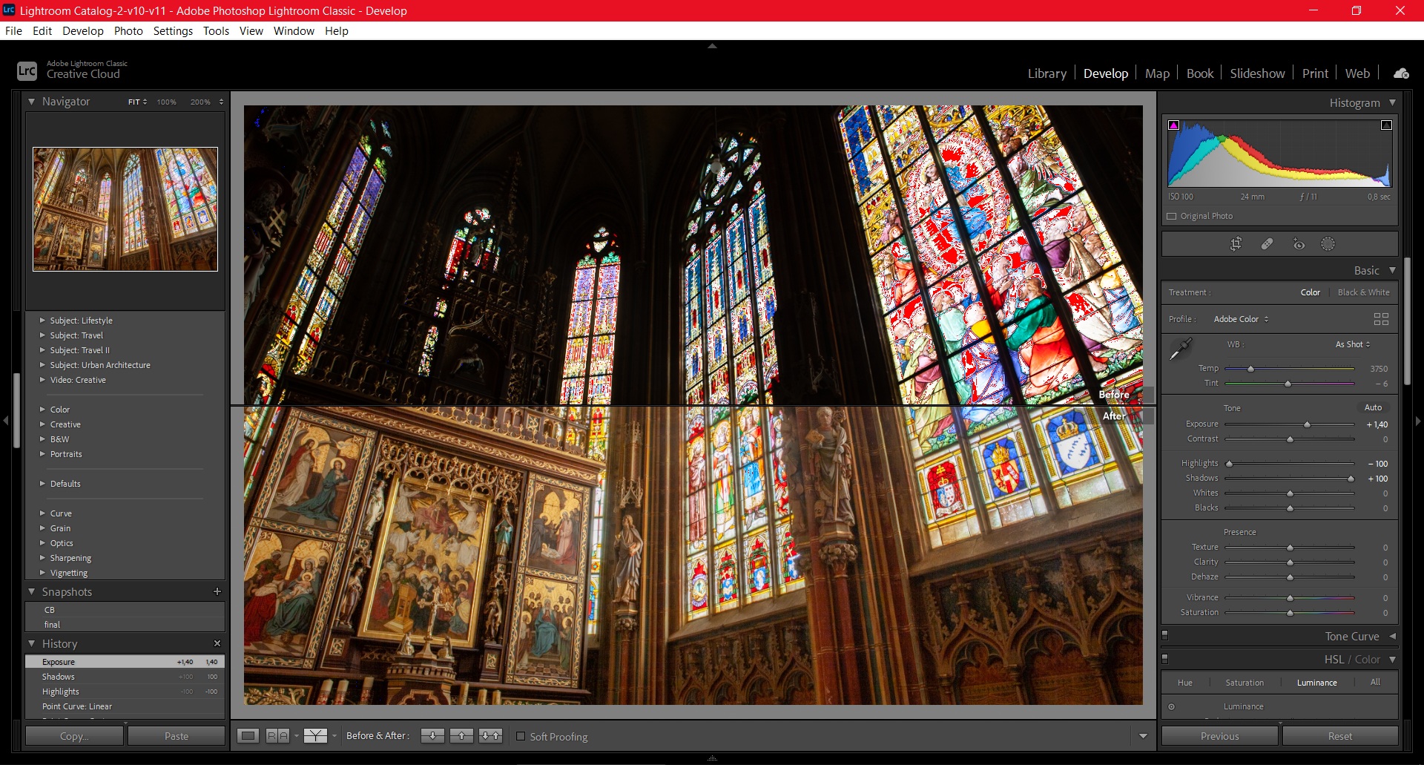Toggle the HSL / Color panel switch
Viewport: 1424px width, 765px height.
click(x=1164, y=658)
